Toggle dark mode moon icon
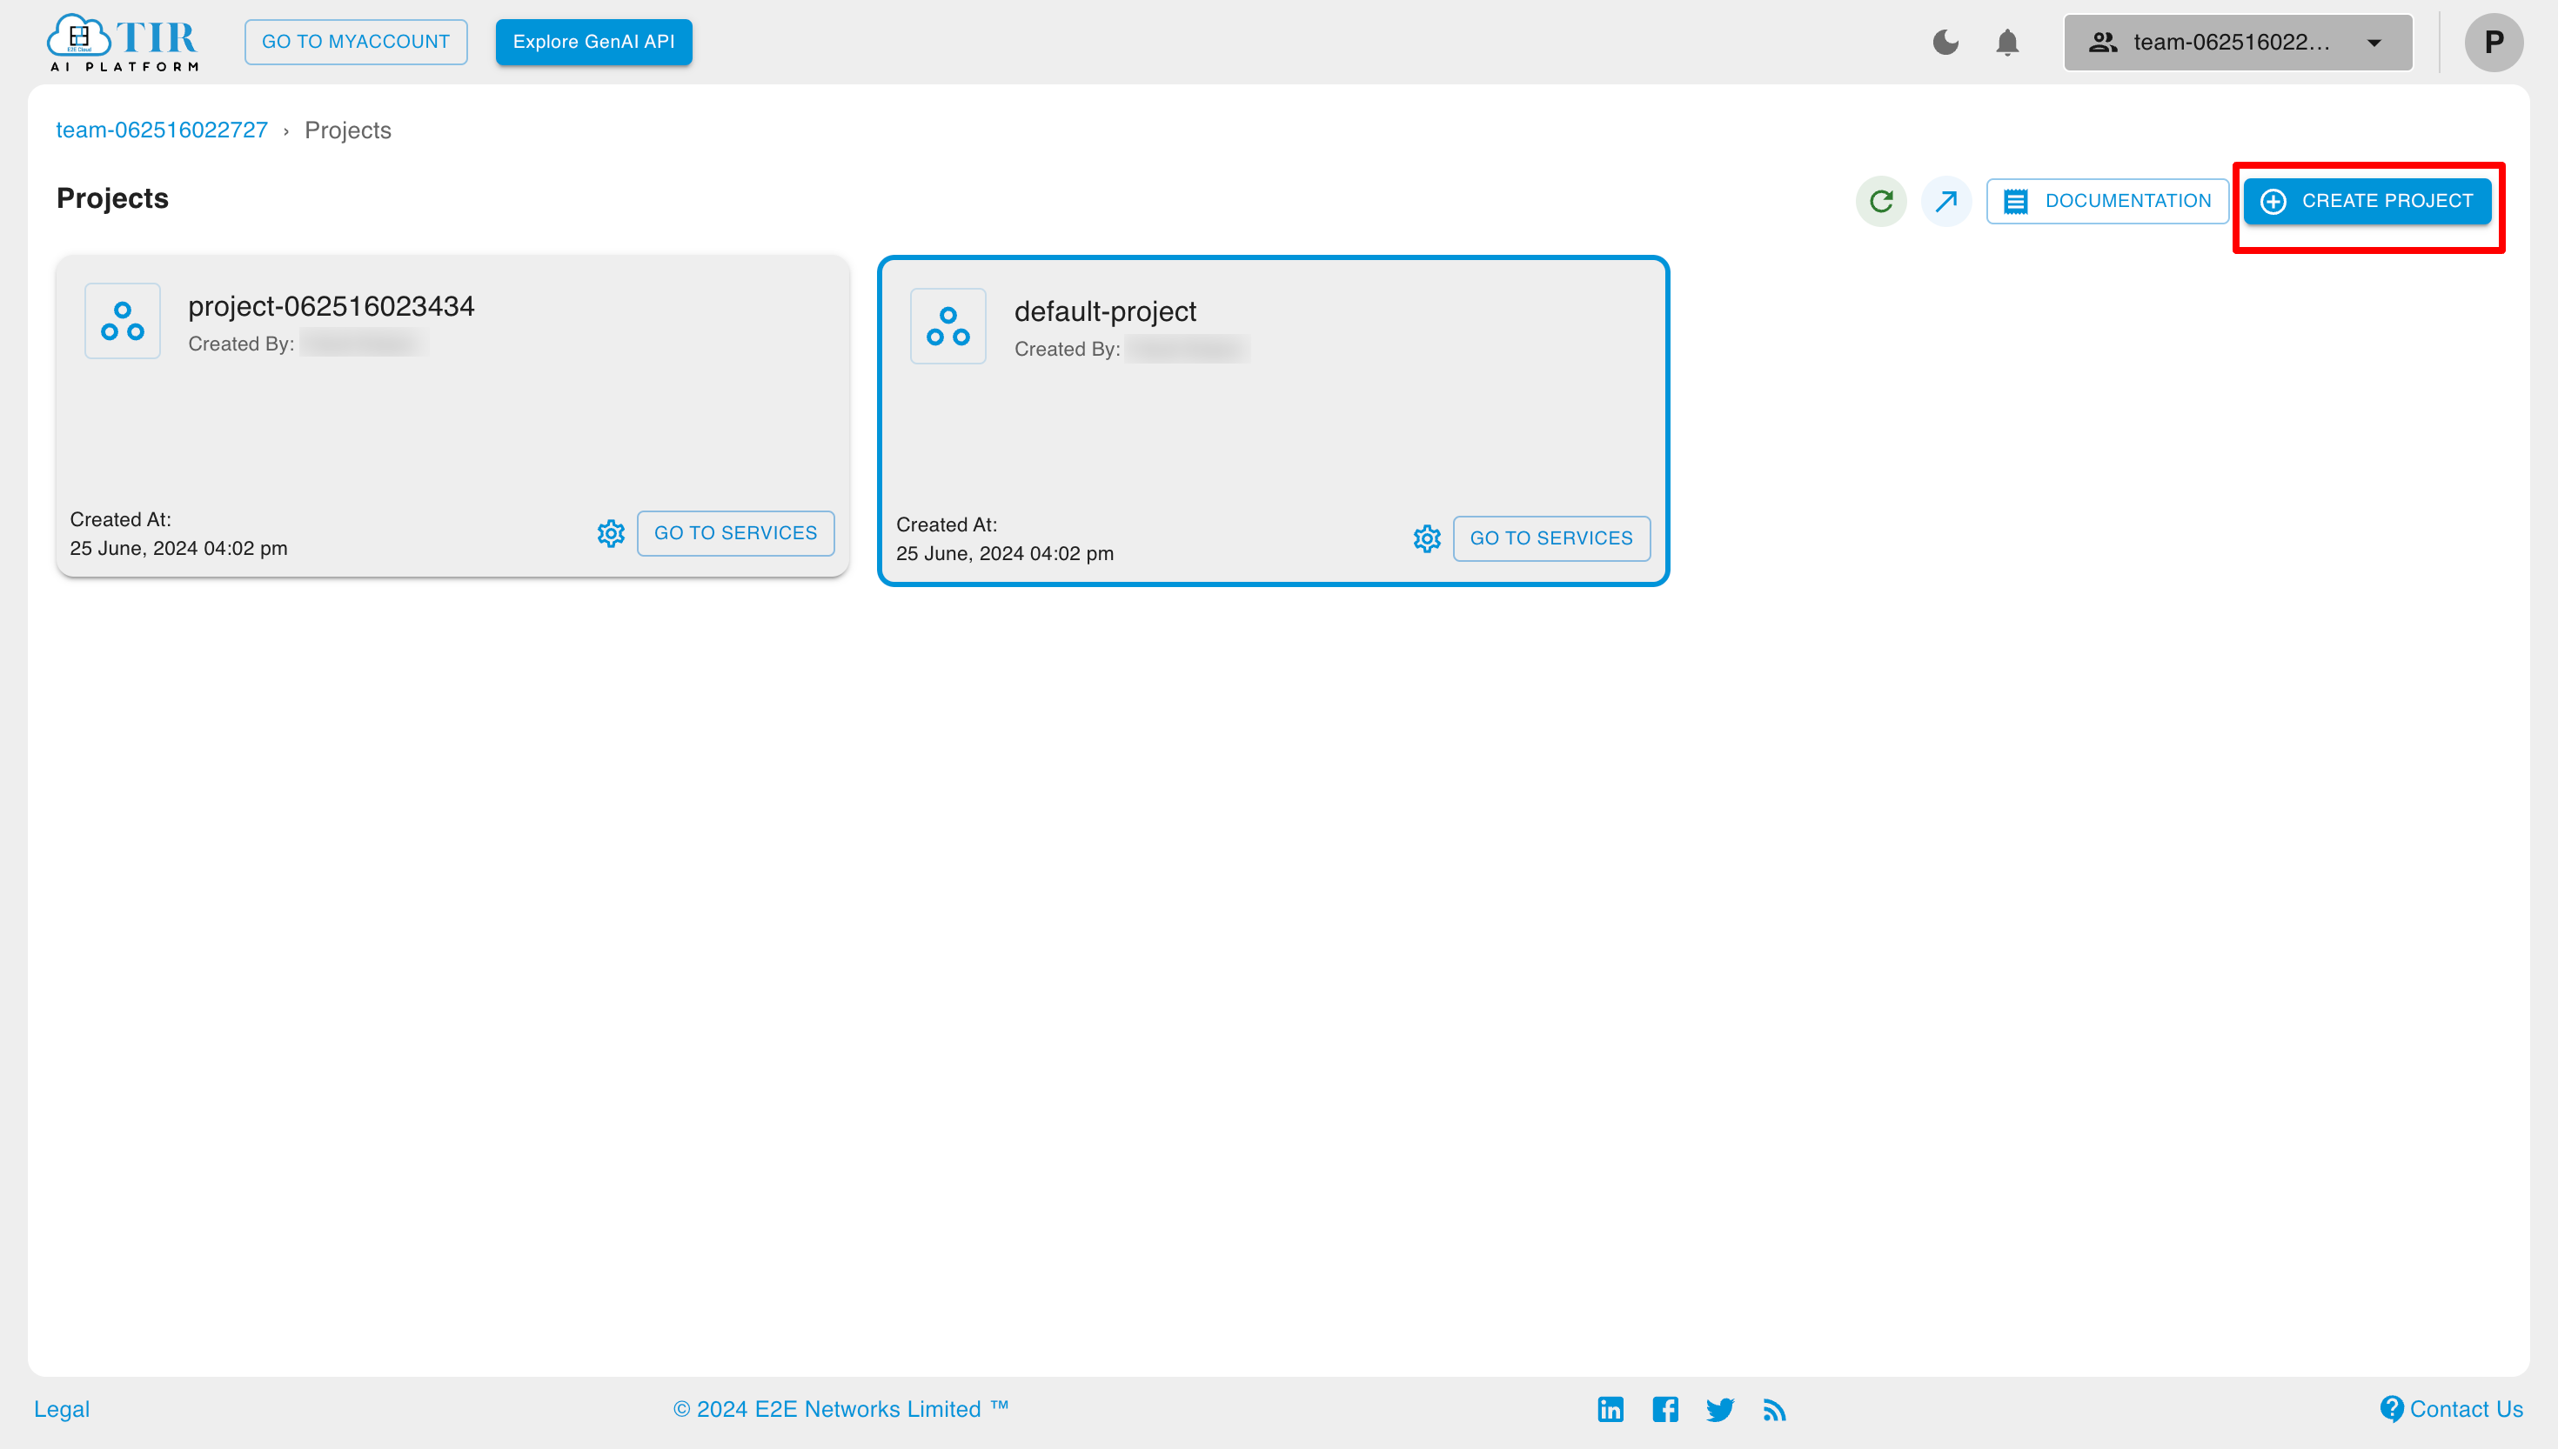Viewport: 2558px width, 1449px height. point(1945,42)
